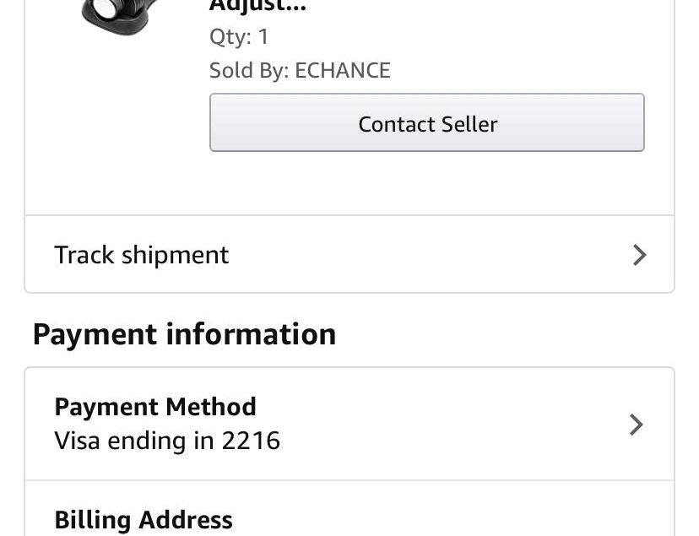
Task: Click the bold "Billing Address" label
Action: click(x=144, y=520)
